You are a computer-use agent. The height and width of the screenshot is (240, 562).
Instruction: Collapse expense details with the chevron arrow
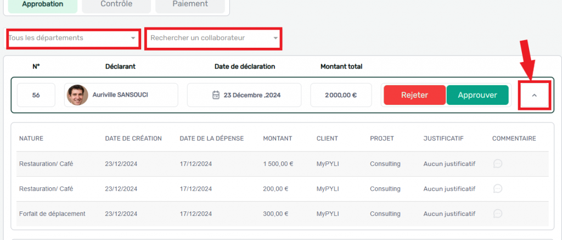click(x=534, y=96)
